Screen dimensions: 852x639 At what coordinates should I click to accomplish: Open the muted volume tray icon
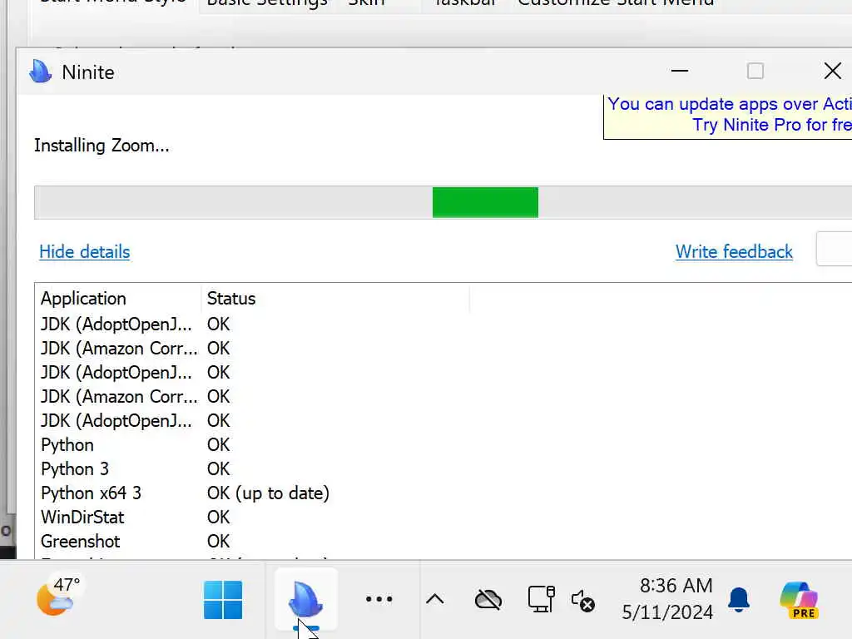point(583,601)
